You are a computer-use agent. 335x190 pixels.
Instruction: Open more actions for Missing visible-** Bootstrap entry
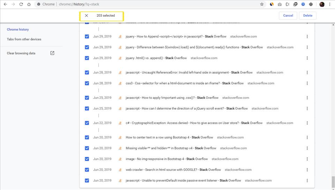pyautogui.click(x=307, y=148)
